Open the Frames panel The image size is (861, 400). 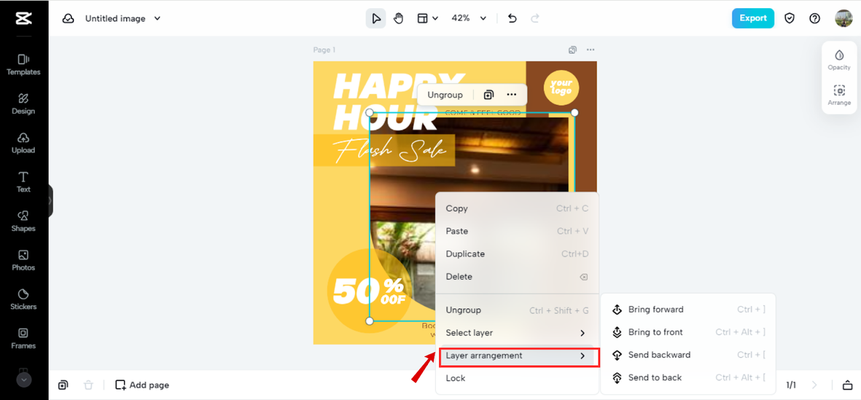(x=24, y=337)
